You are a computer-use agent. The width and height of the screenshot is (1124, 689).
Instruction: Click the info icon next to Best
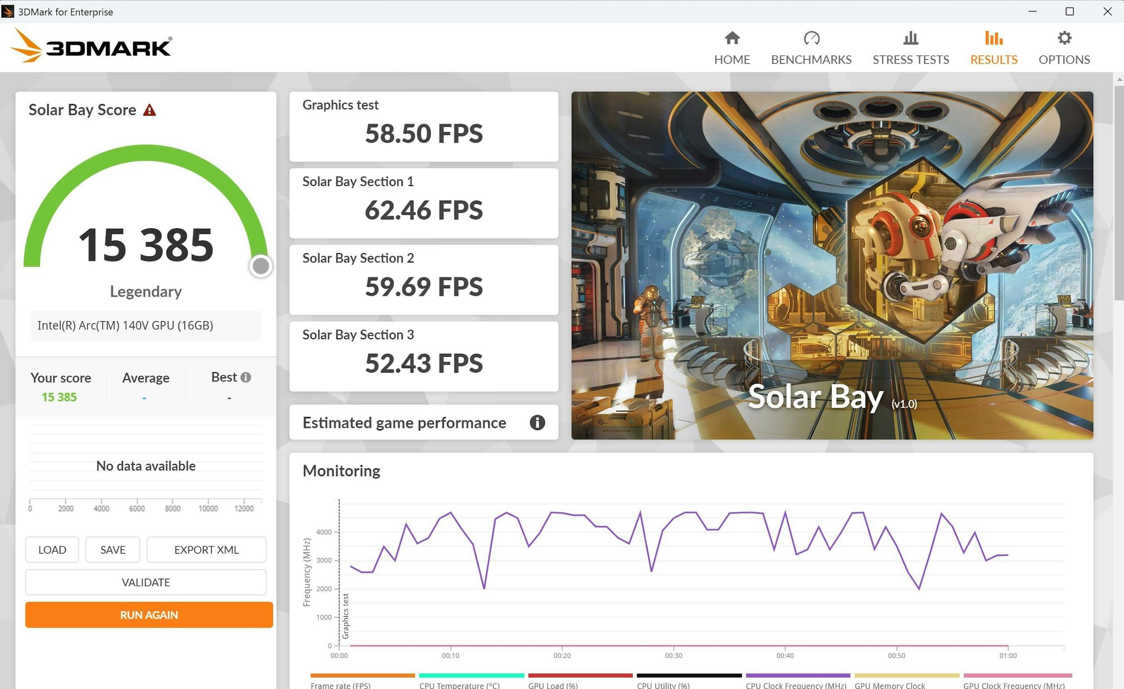[x=245, y=377]
